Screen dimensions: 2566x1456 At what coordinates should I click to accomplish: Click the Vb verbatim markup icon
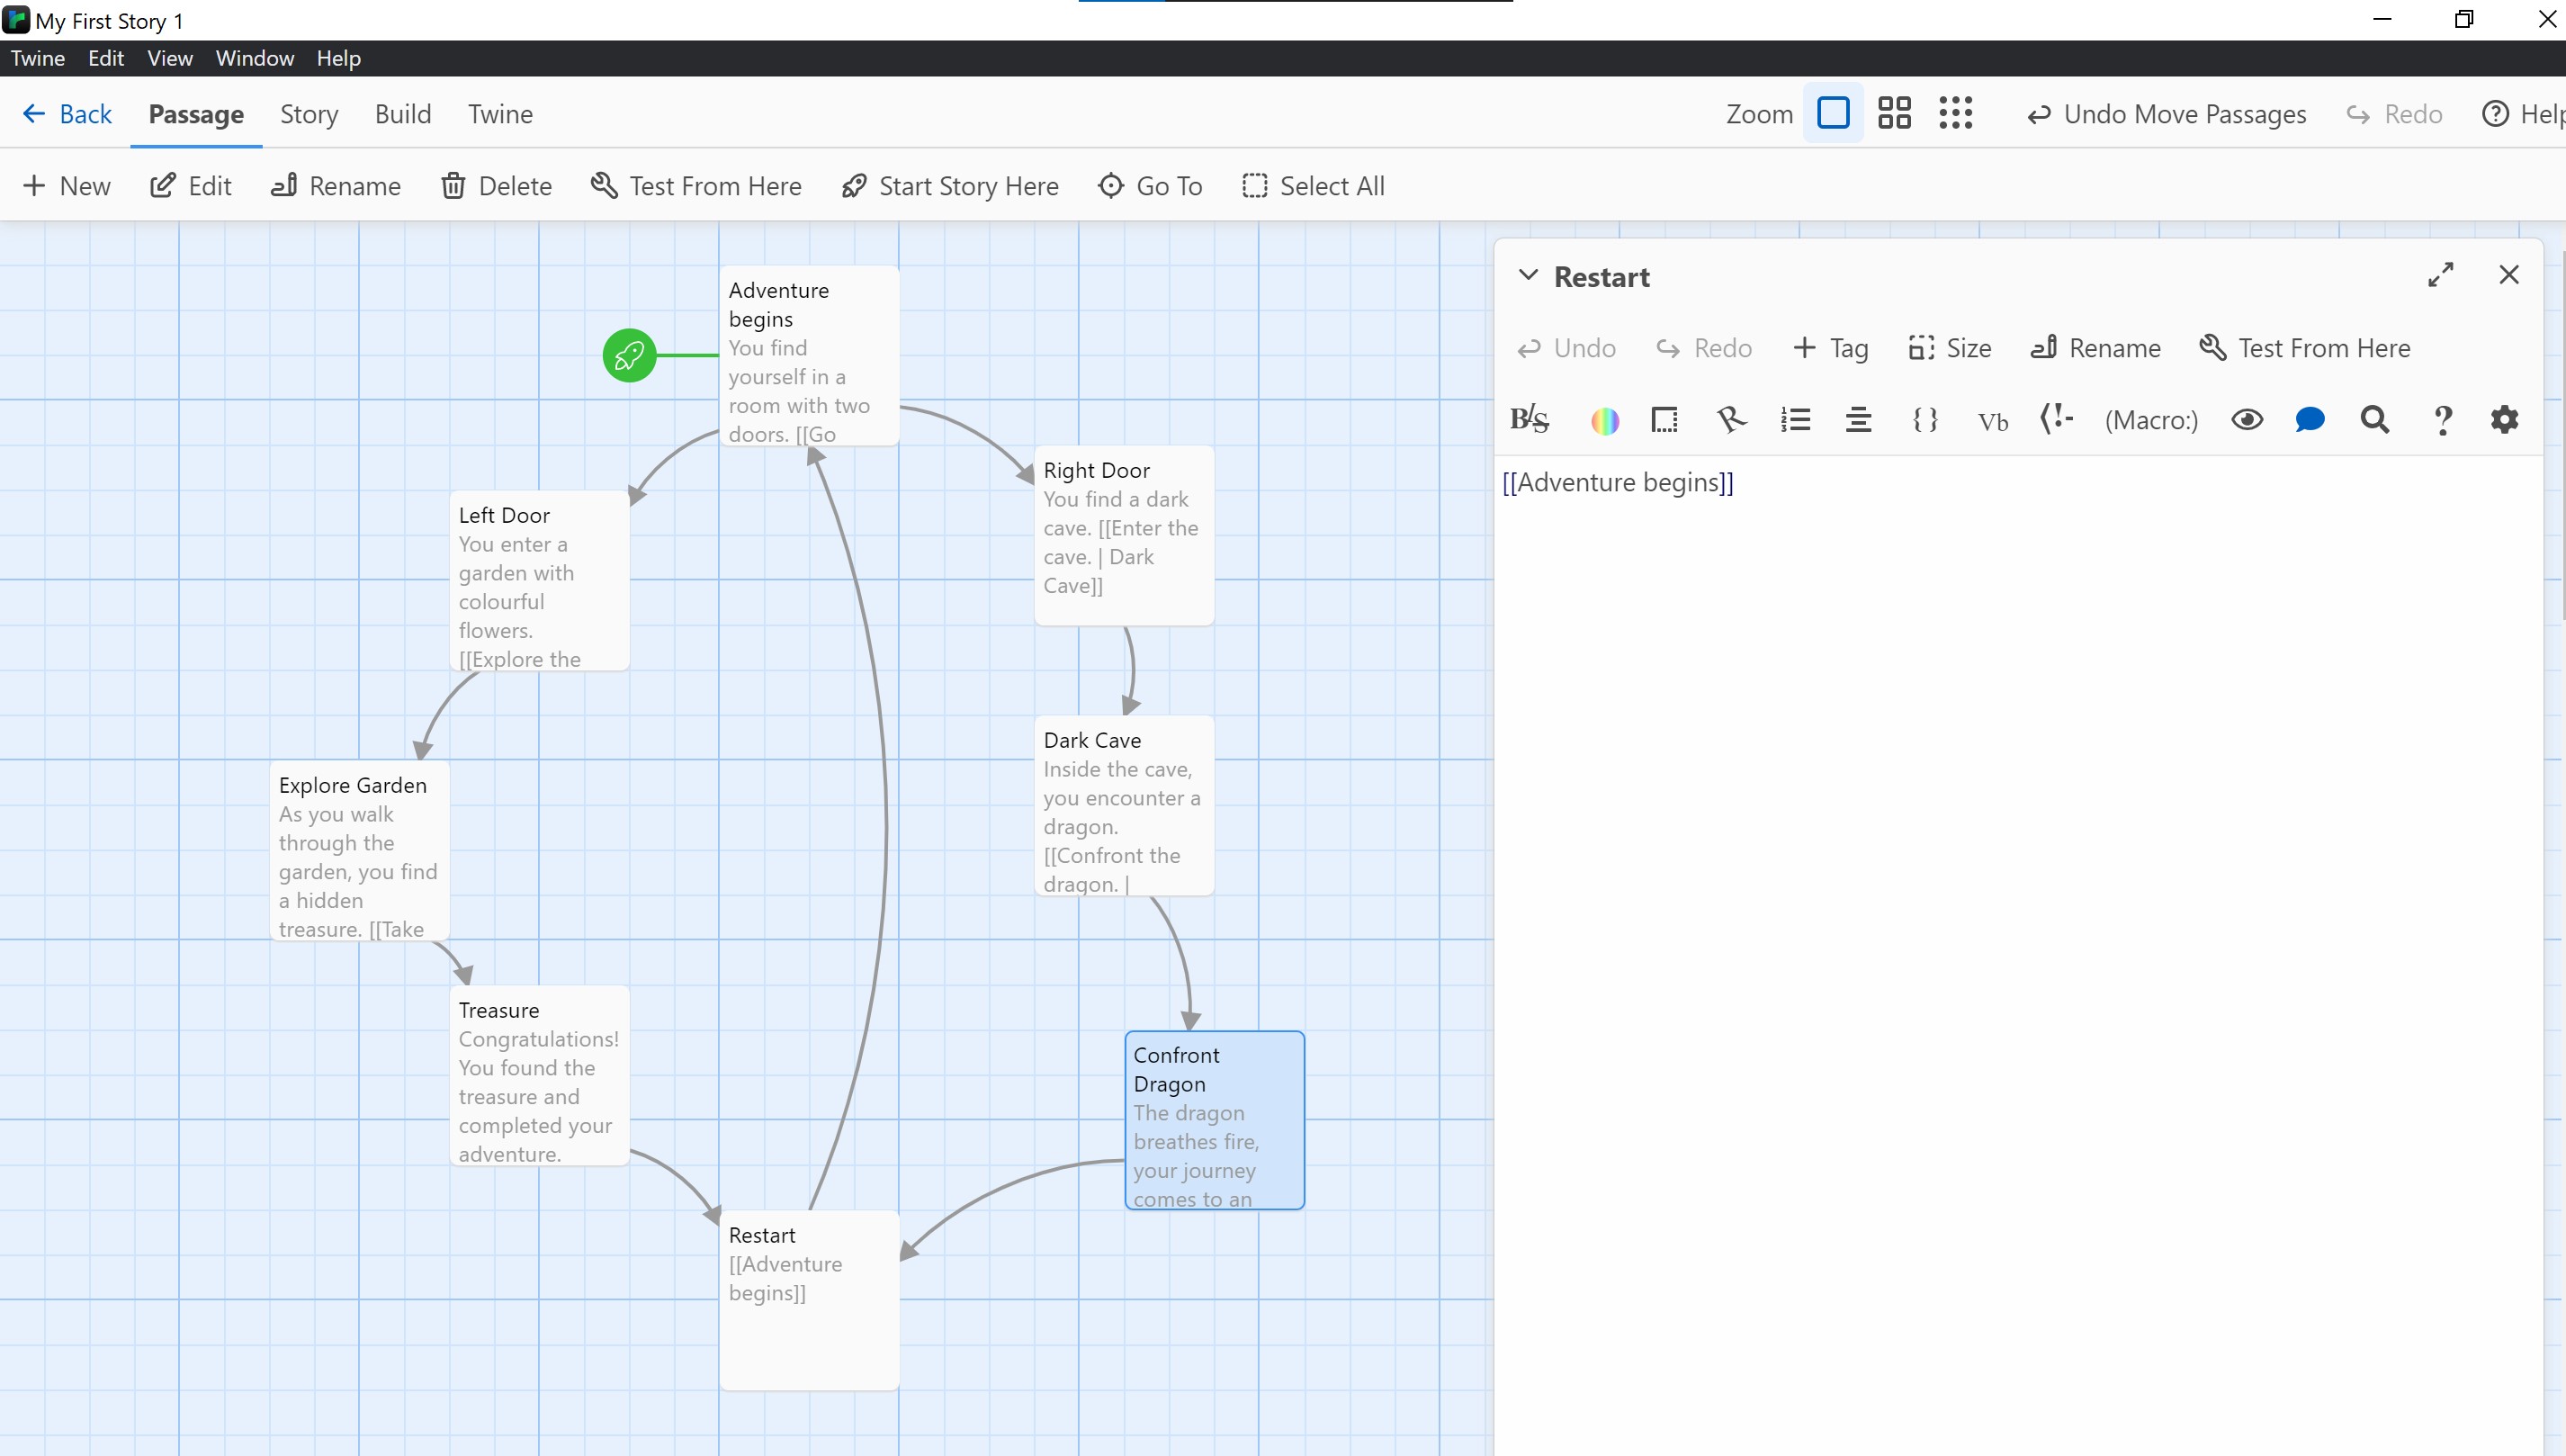tap(1992, 421)
